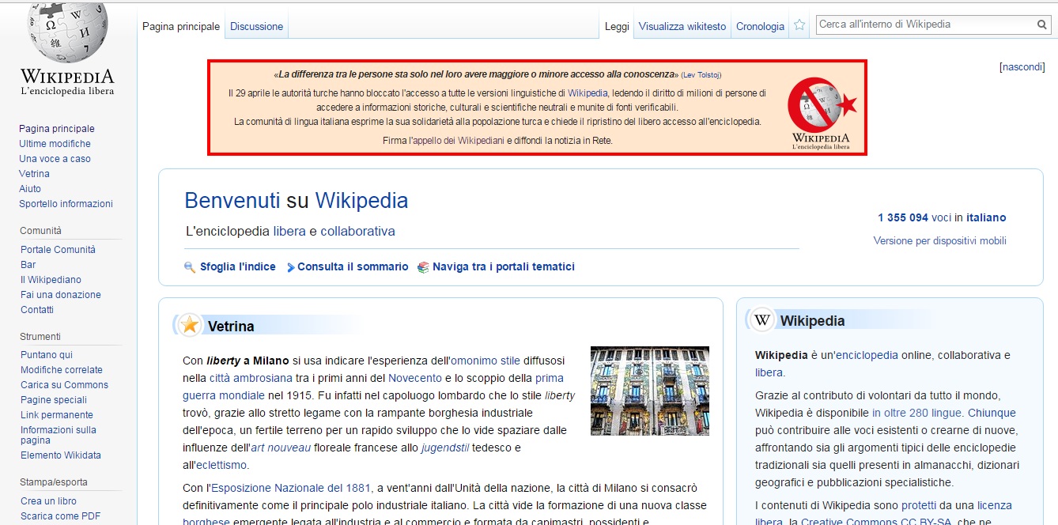Click Crea un libro
This screenshot has width=1058, height=525.
coord(48,501)
